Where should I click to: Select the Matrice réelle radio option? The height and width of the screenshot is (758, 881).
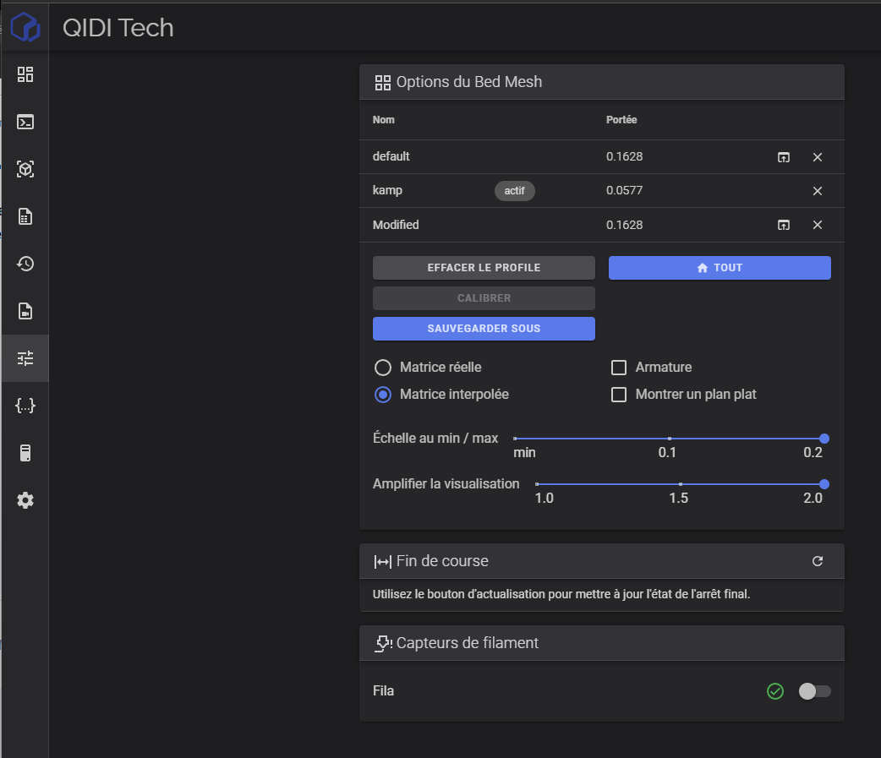383,368
